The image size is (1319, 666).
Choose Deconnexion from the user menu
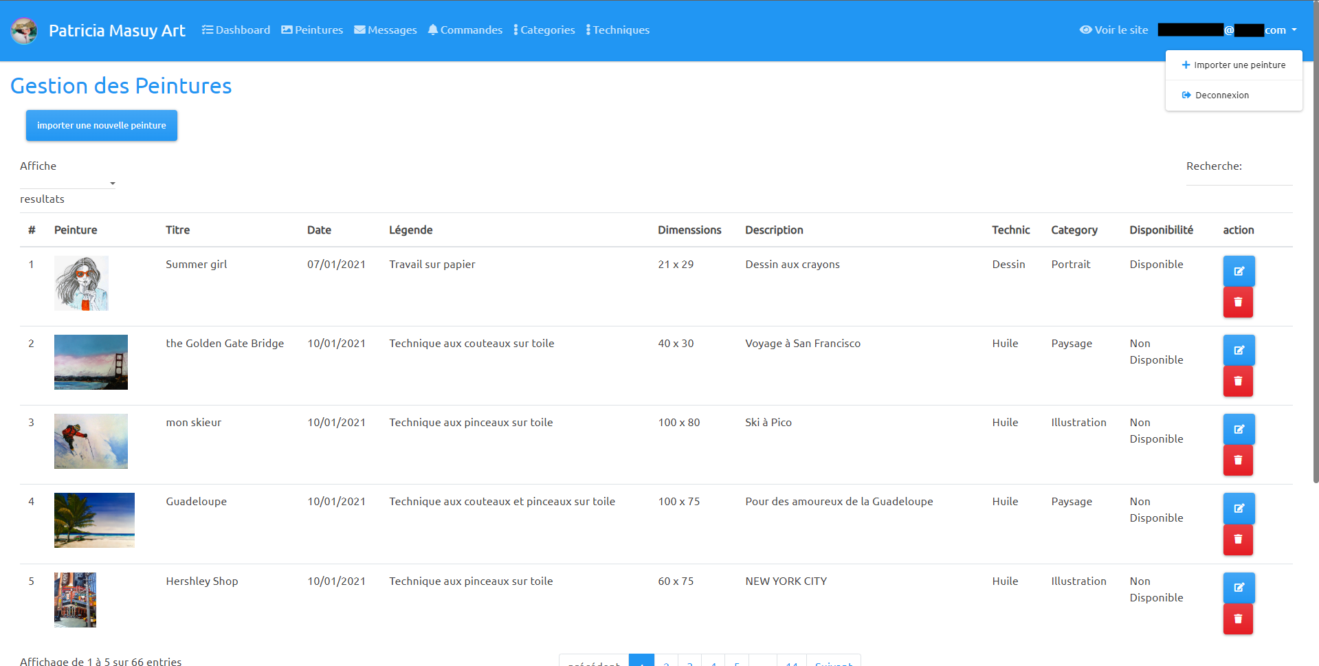(1221, 96)
